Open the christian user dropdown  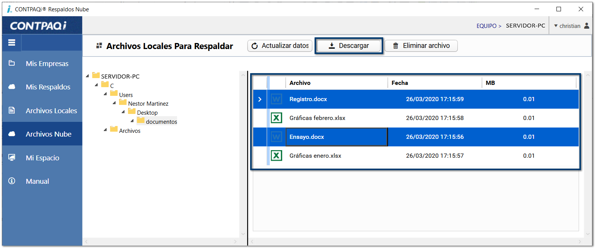[567, 26]
